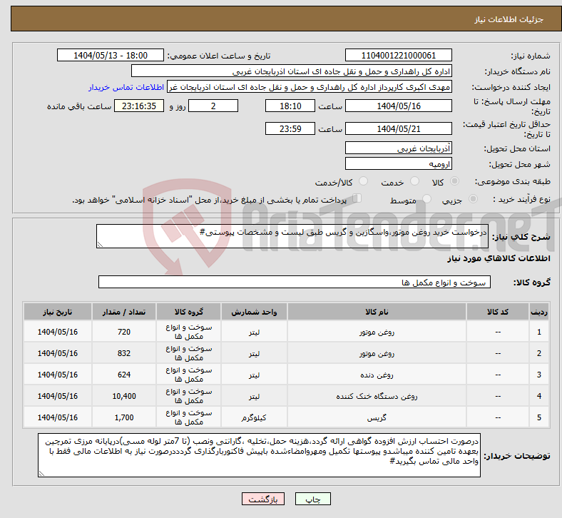Click the واحد شمارش column header

coord(254,312)
